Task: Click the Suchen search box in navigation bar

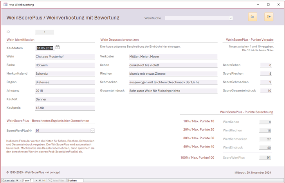Action: [75, 181]
